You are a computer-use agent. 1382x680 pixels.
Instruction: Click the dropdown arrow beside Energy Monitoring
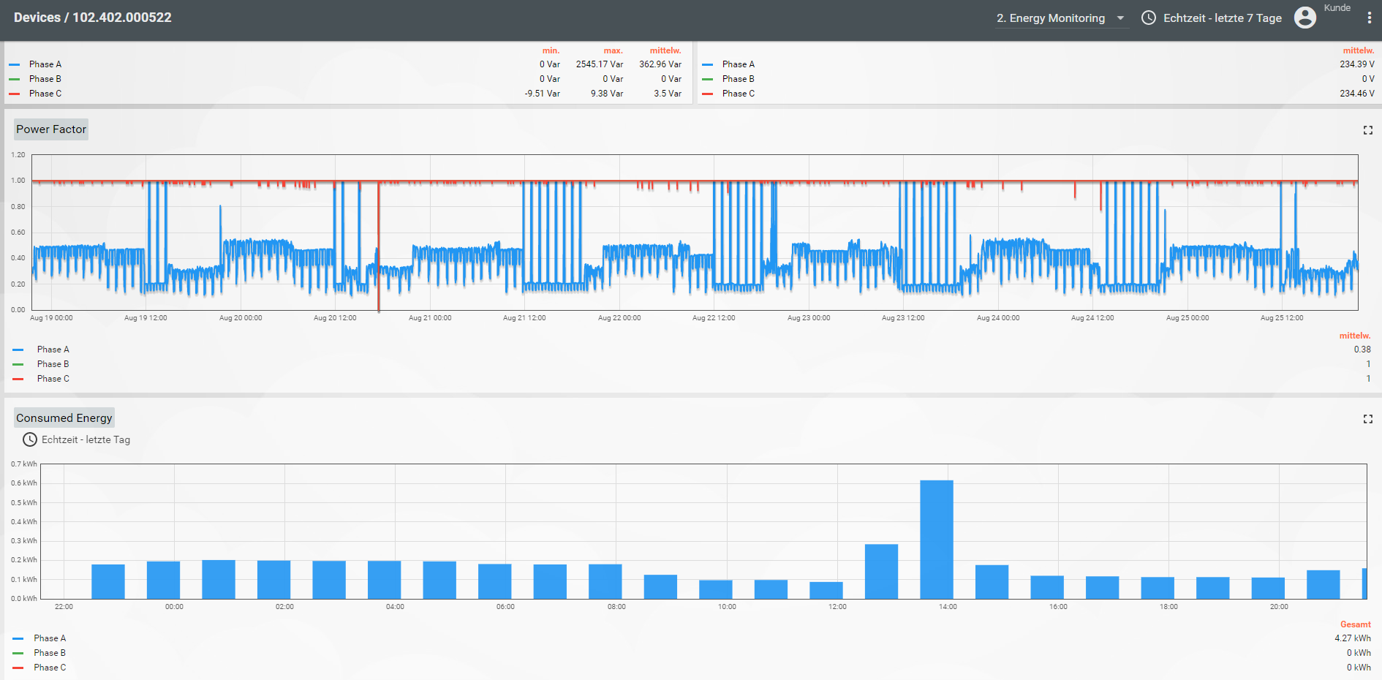click(1120, 18)
